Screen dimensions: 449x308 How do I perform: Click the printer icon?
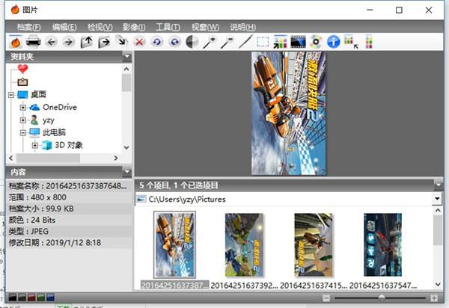[x=34, y=42]
